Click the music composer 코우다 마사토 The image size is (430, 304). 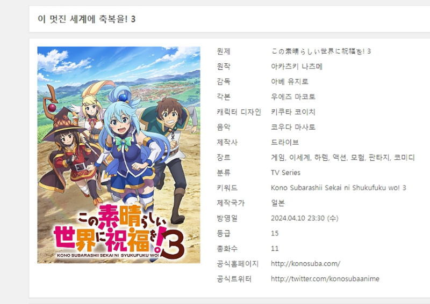(x=293, y=127)
